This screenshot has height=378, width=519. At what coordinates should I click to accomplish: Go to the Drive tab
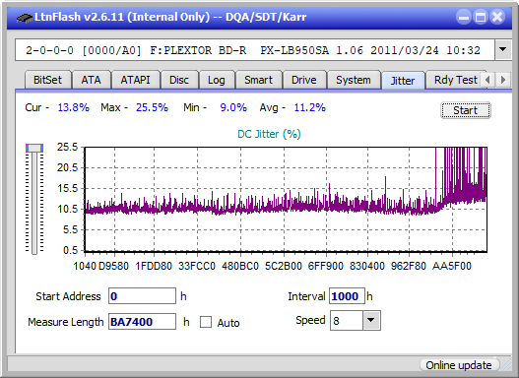point(304,80)
